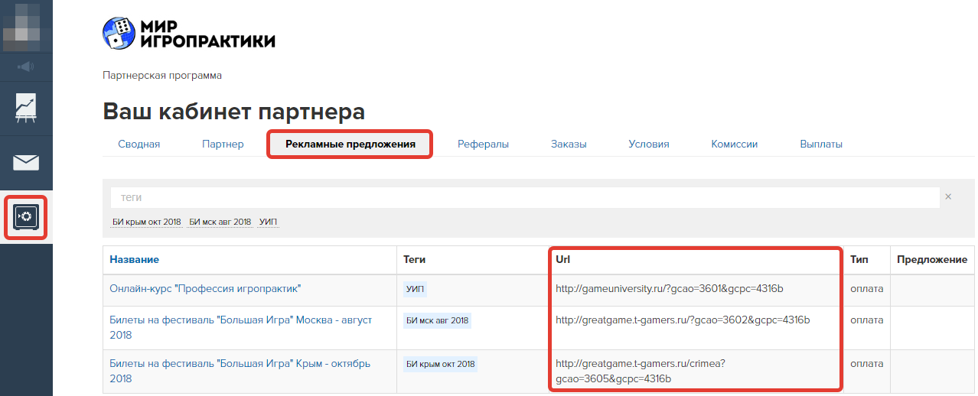Click the Url column header

tap(562, 259)
